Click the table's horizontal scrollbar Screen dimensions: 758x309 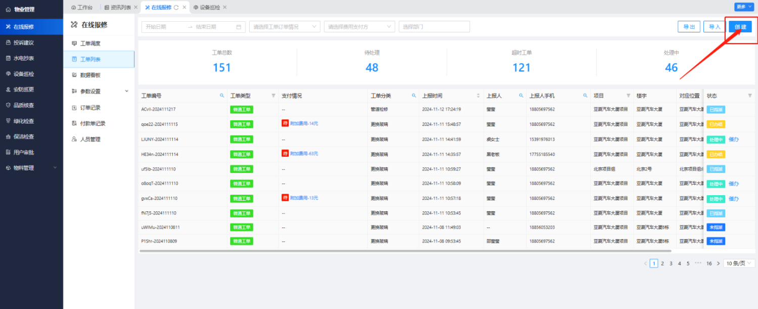pyautogui.click(x=406, y=251)
